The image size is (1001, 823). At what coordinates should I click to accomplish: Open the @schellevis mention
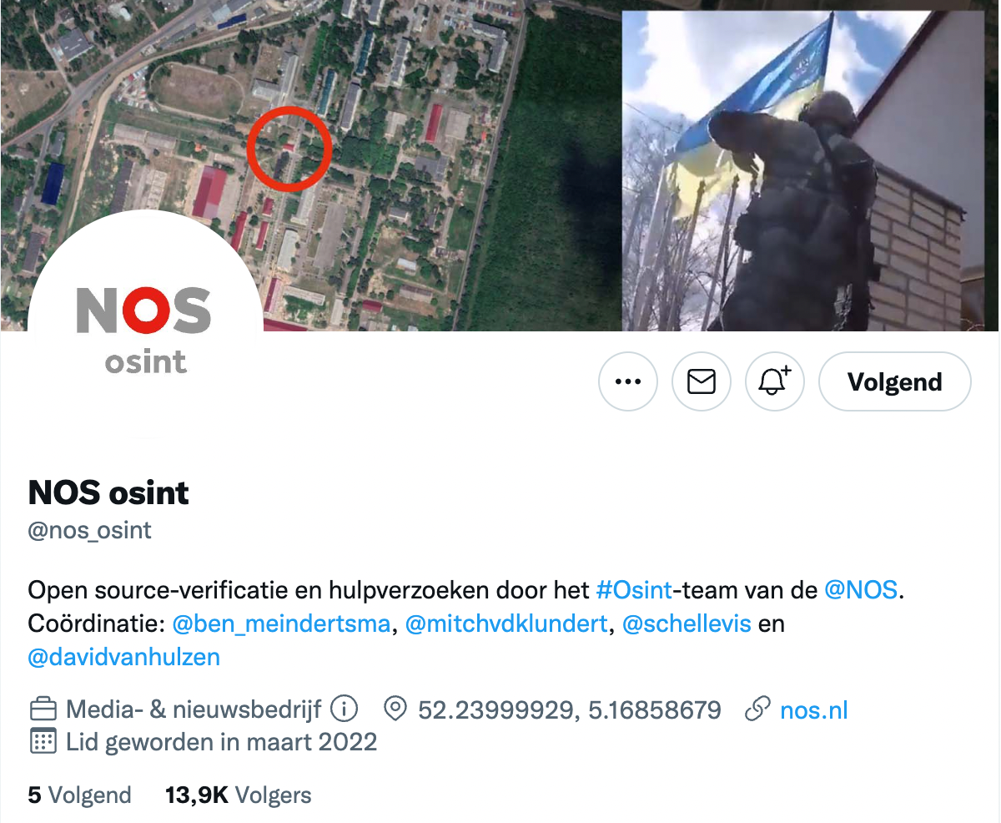(687, 624)
